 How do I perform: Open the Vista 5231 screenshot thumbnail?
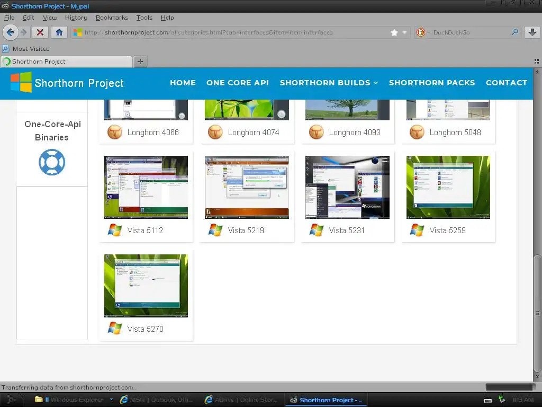347,187
